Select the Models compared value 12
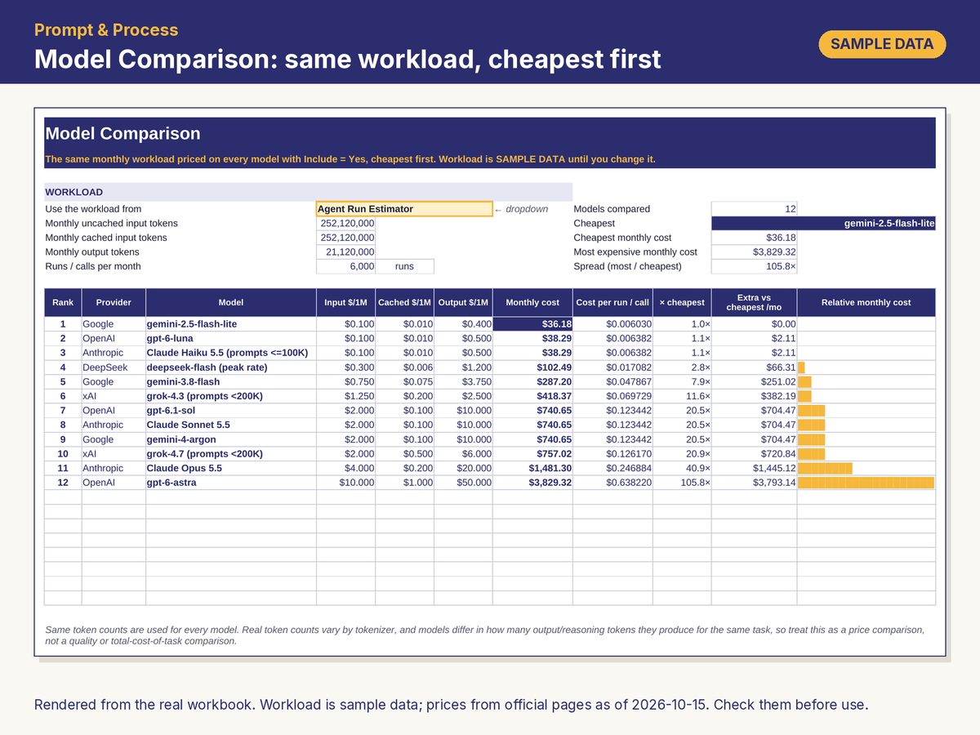The height and width of the screenshot is (735, 980). 754,209
